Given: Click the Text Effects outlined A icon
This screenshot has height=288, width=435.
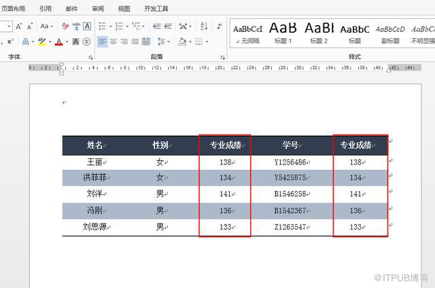Looking at the screenshot, I should click(x=26, y=41).
